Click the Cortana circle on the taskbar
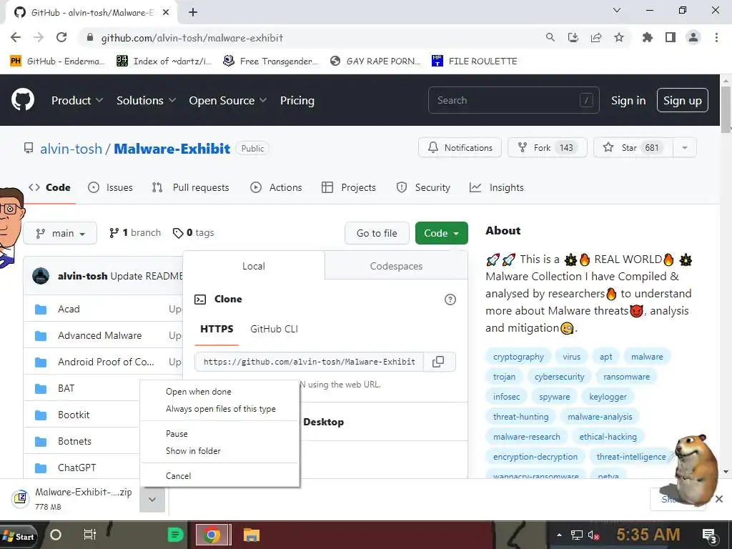The width and height of the screenshot is (732, 549). pyautogui.click(x=56, y=535)
